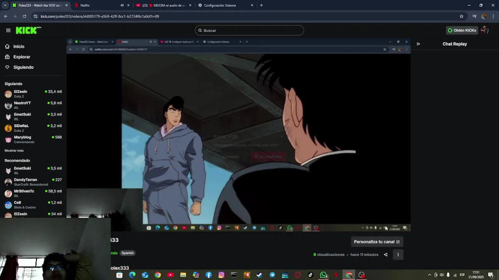Open Instagram from the taskbar
The width and height of the screenshot is (499, 280).
221,275
